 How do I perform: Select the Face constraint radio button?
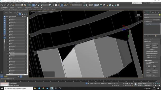[x=147, y=66]
